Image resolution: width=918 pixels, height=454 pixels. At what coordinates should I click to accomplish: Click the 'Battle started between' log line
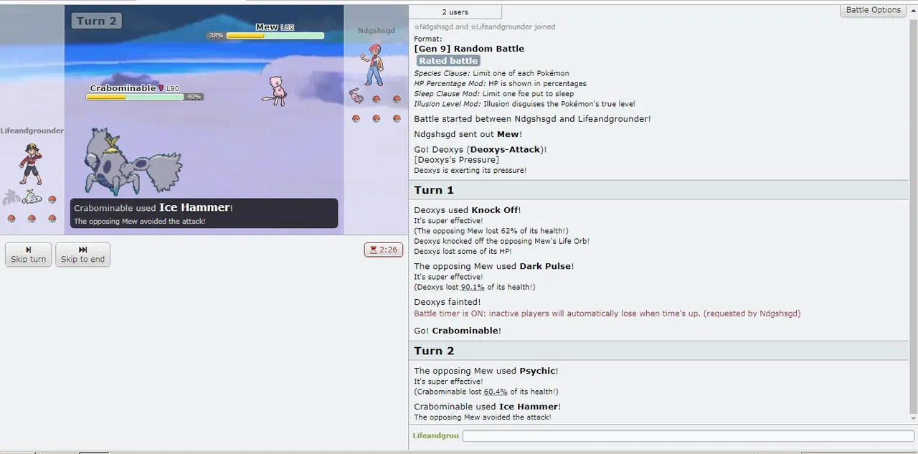(x=532, y=119)
